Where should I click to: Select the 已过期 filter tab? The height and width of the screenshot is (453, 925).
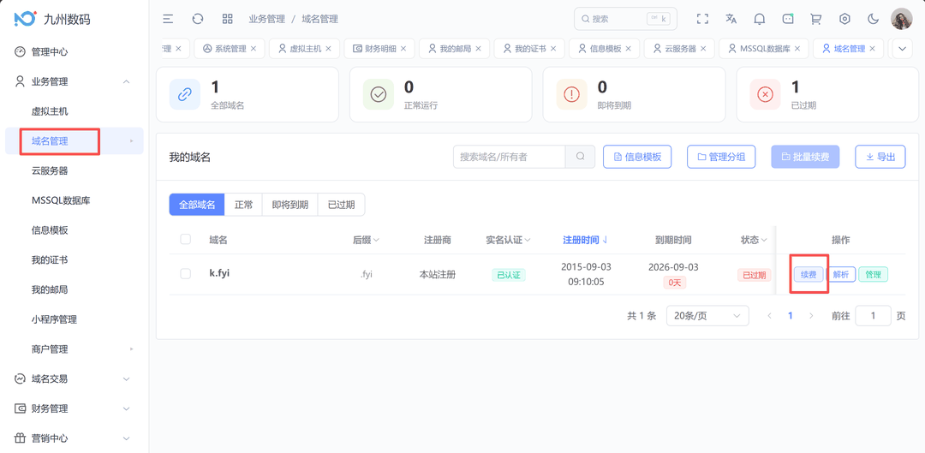click(x=341, y=205)
